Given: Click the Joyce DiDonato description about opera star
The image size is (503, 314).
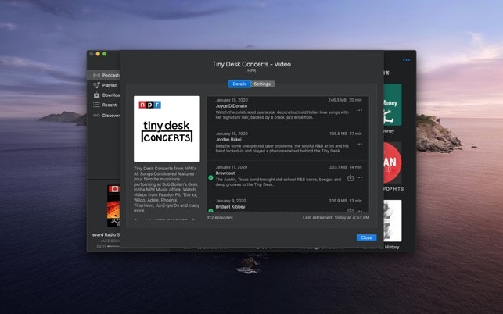Looking at the screenshot, I should (282, 115).
